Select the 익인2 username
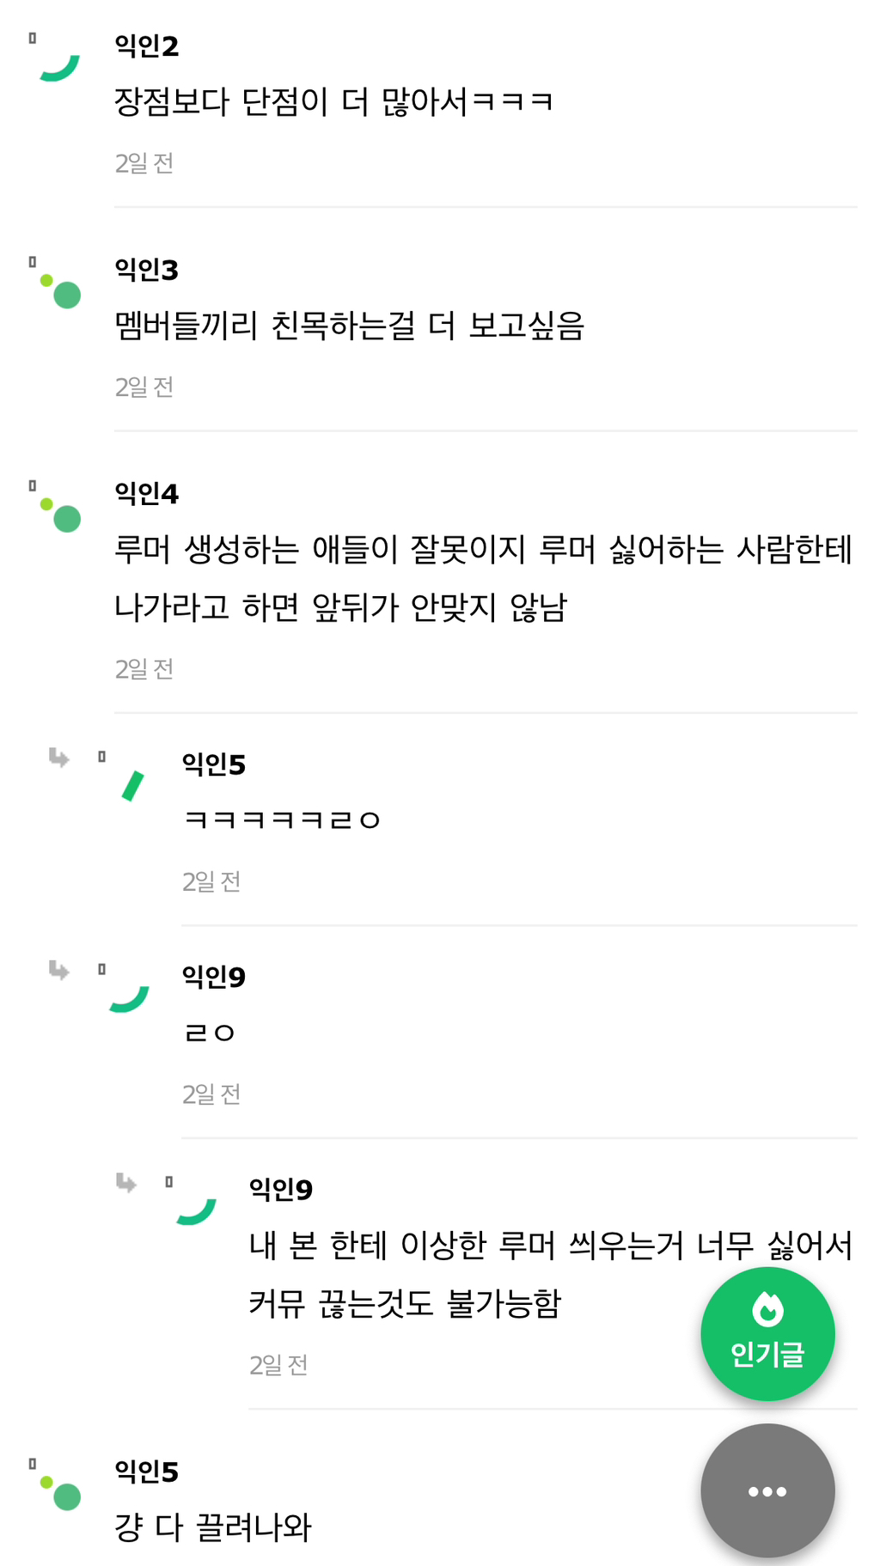 point(147,46)
